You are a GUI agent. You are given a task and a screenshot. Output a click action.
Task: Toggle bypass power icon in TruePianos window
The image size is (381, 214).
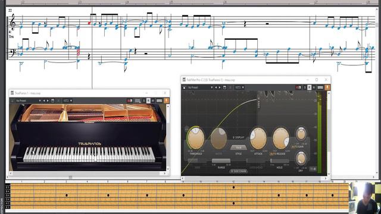13,100
